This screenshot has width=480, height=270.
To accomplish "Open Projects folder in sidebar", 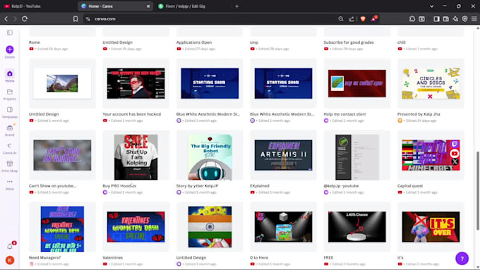I will [10, 94].
